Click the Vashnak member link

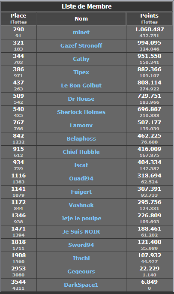pos(81,205)
